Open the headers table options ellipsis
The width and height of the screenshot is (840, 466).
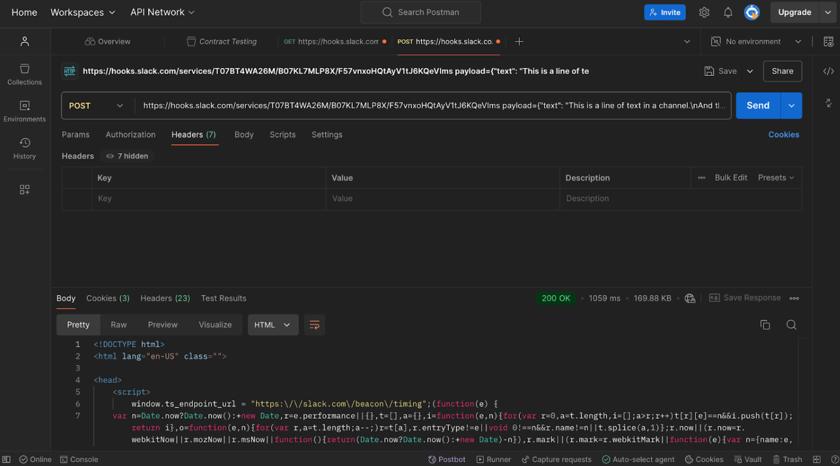point(702,178)
